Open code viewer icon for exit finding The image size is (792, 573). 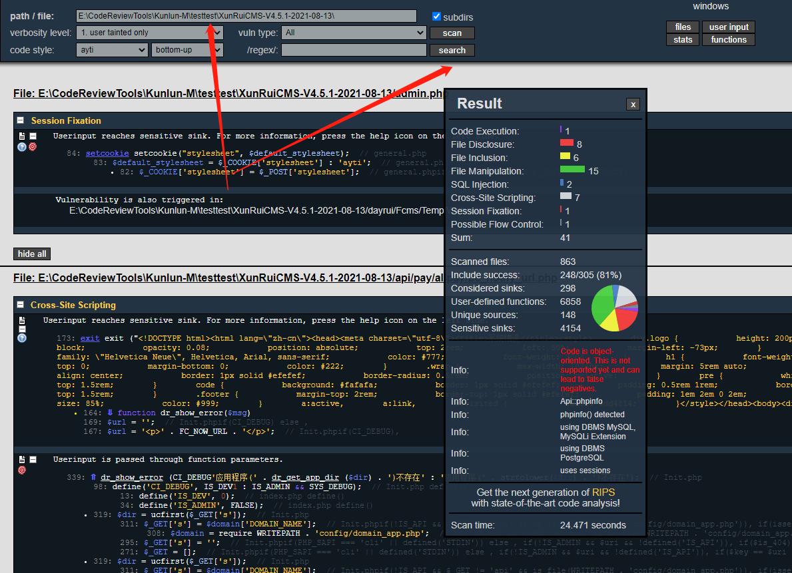pyautogui.click(x=22, y=320)
